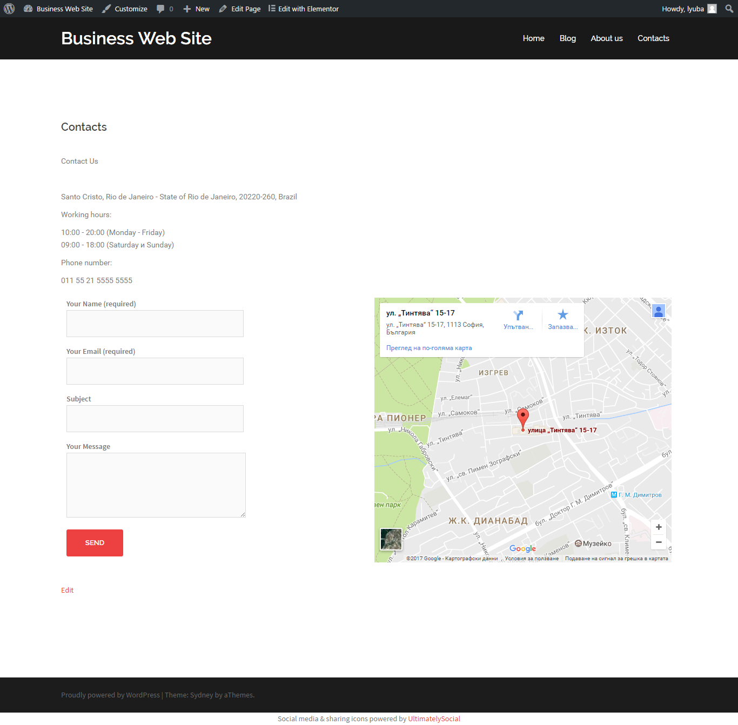Viewport: 738px width, 725px height.
Task: Focus the Your Name input field
Action: coord(155,324)
